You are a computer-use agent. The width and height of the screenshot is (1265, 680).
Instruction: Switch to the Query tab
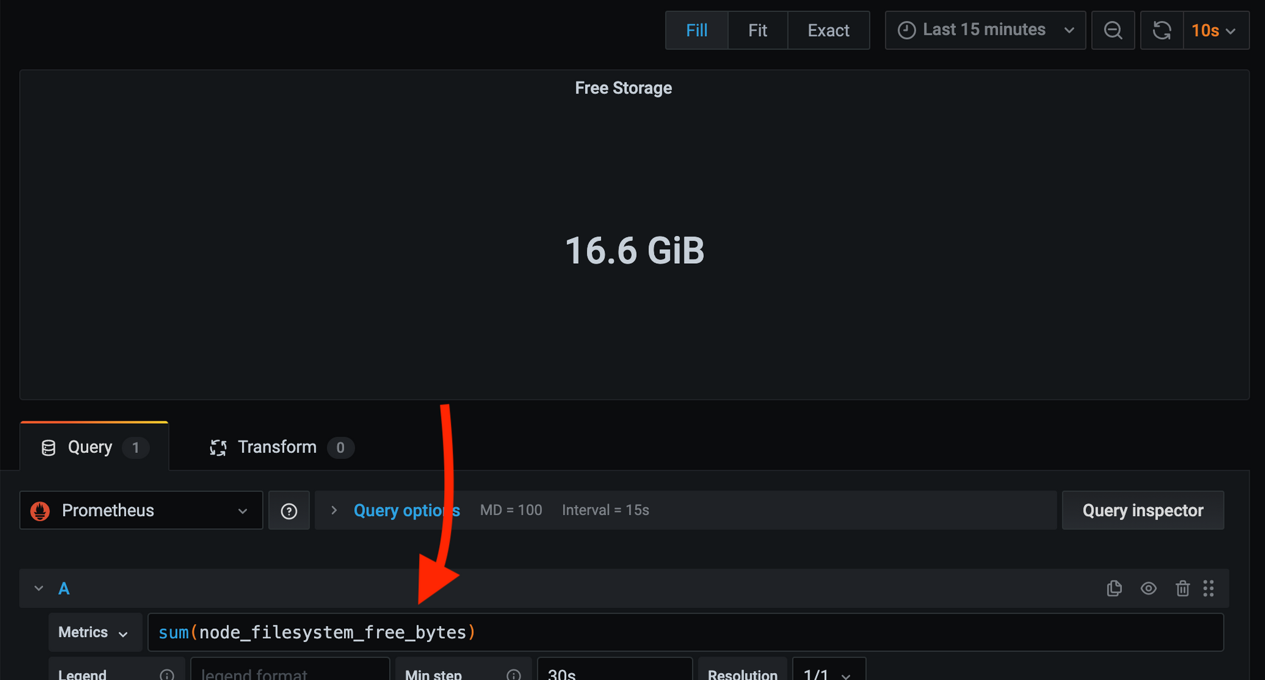coord(94,447)
